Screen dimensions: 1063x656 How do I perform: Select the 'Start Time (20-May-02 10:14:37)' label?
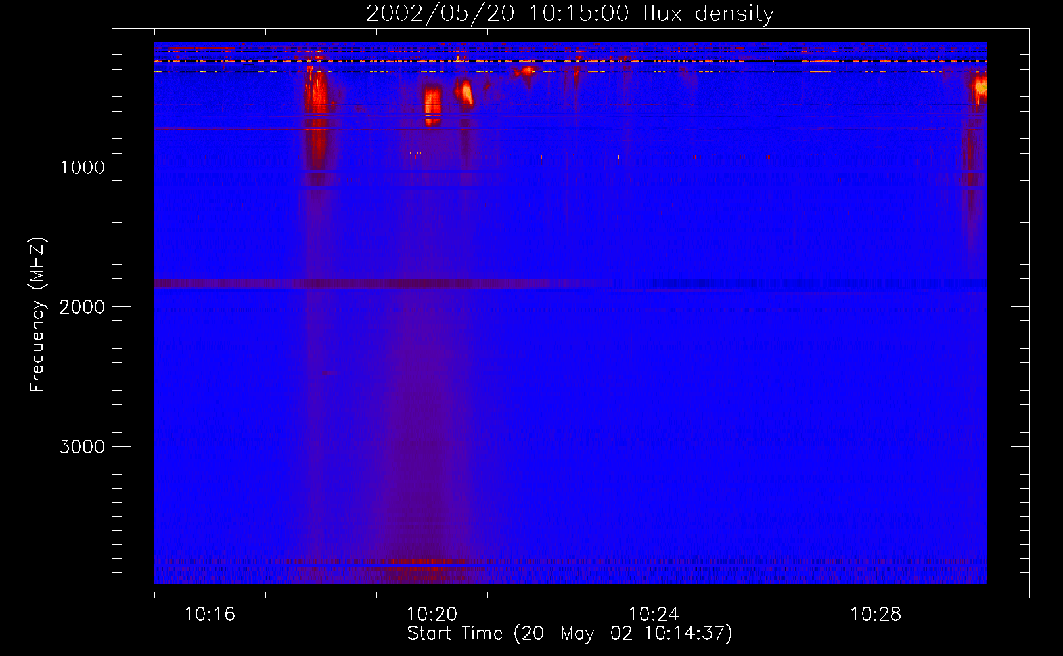570,634
